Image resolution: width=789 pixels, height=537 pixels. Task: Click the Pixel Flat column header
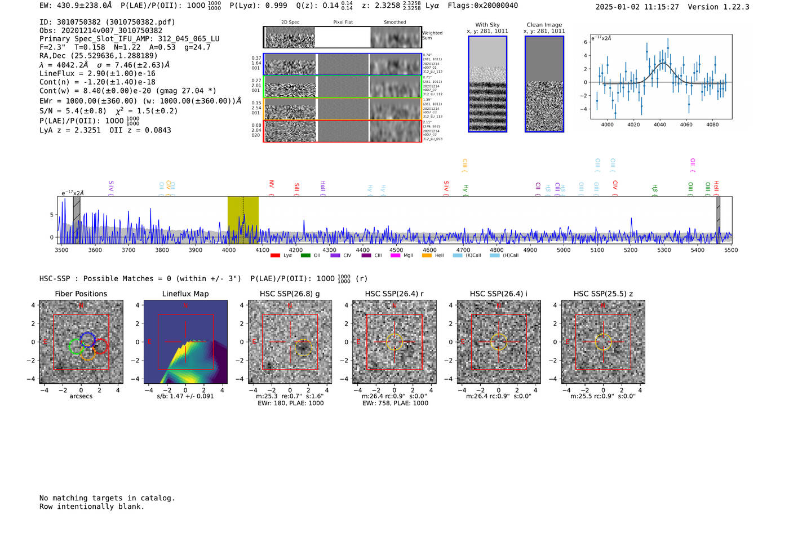coord(343,22)
